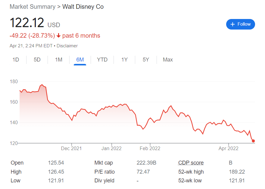The image size is (265, 189).
Task: Click the Walt Disney Co title
Action: coord(83,7)
